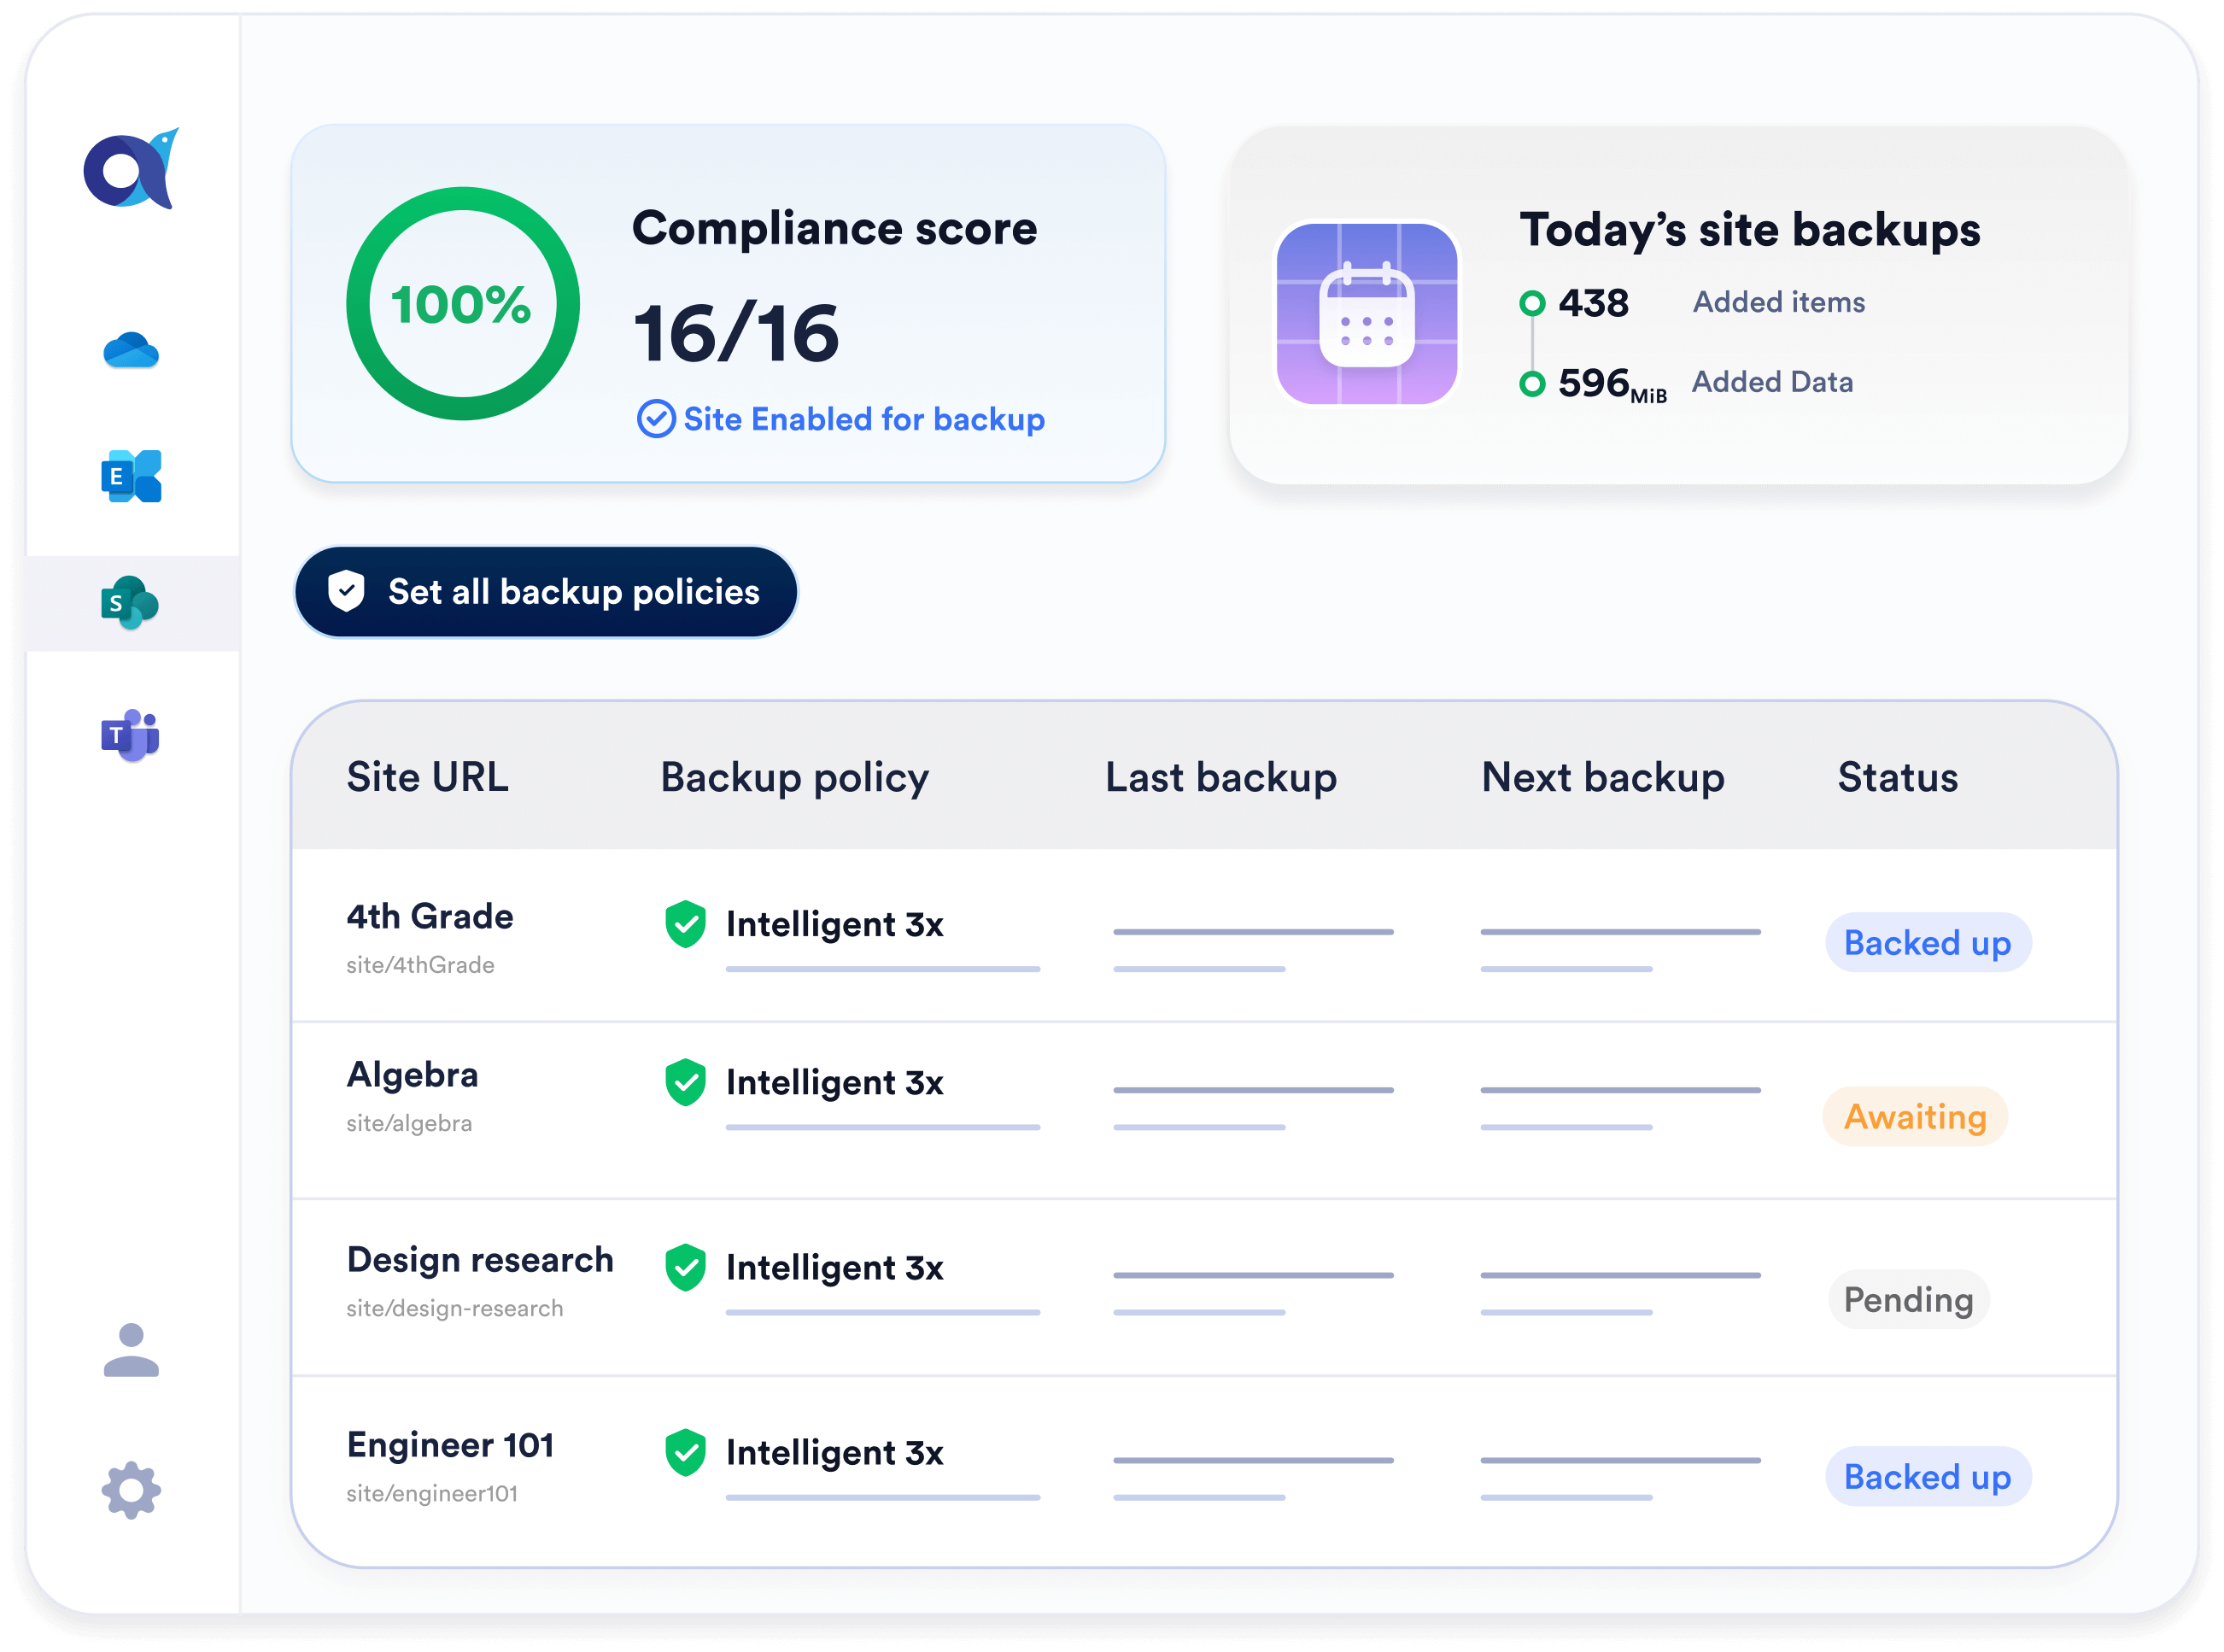Open the Teams section in sidebar

point(131,736)
